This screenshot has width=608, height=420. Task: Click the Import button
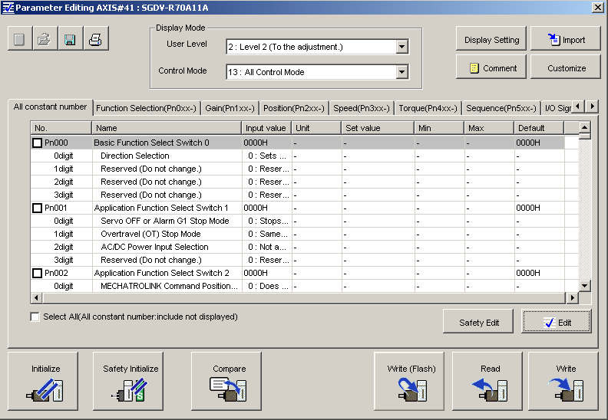click(x=565, y=39)
